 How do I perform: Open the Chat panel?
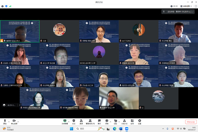pyautogui.click(x=99, y=122)
